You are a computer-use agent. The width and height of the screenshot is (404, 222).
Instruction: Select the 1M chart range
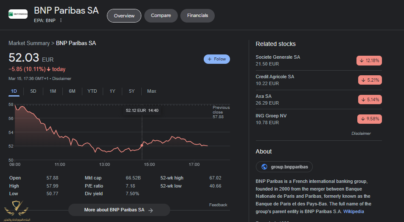tap(53, 91)
